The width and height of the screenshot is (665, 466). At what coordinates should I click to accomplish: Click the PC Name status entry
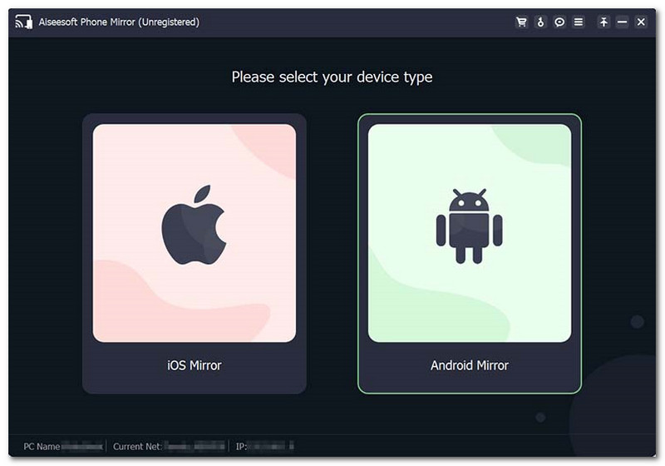63,447
